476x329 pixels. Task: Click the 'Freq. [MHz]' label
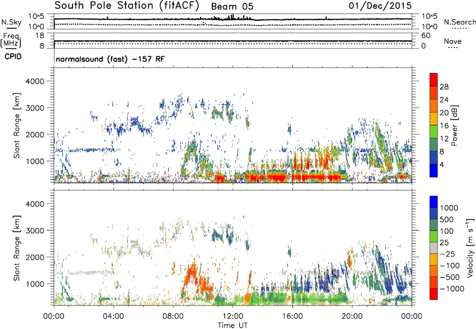point(11,40)
